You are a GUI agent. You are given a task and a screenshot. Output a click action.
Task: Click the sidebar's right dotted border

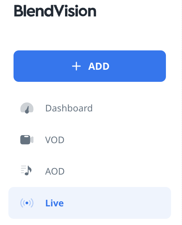(x=181, y=113)
